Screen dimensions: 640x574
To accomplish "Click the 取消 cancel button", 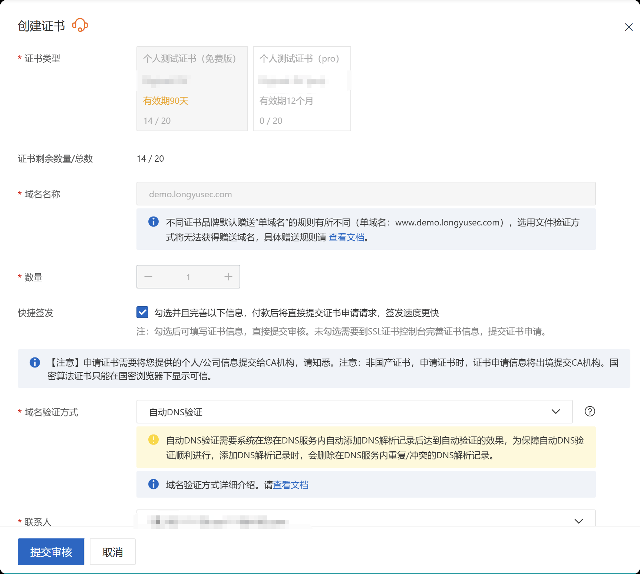I will [x=112, y=552].
